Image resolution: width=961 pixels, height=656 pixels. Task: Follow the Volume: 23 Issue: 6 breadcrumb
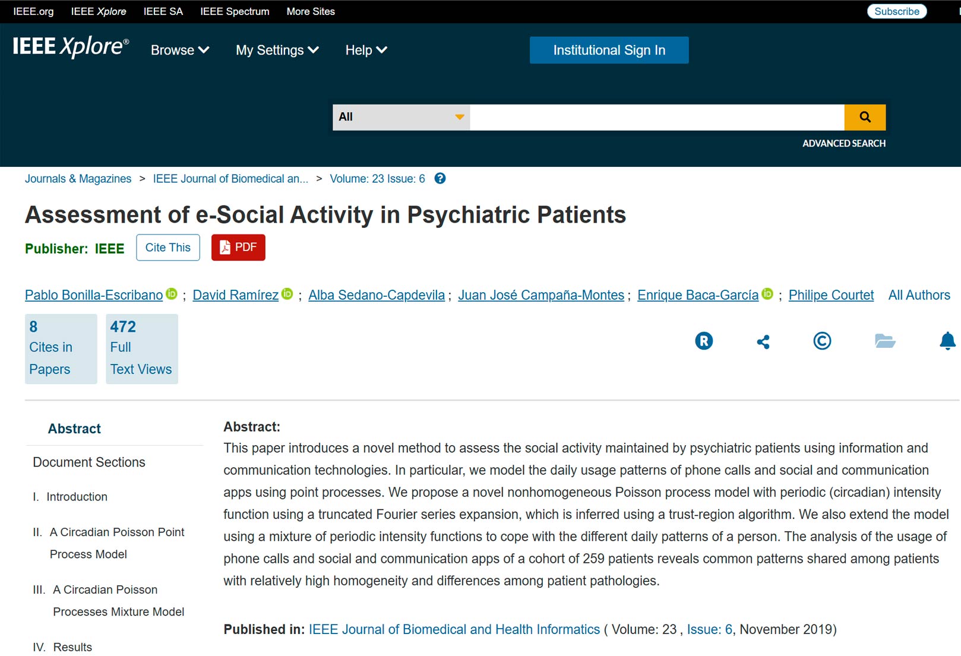[x=378, y=179]
